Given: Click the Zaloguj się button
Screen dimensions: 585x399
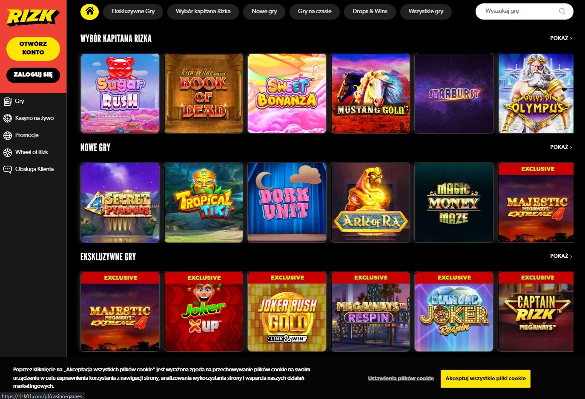Looking at the screenshot, I should point(33,75).
